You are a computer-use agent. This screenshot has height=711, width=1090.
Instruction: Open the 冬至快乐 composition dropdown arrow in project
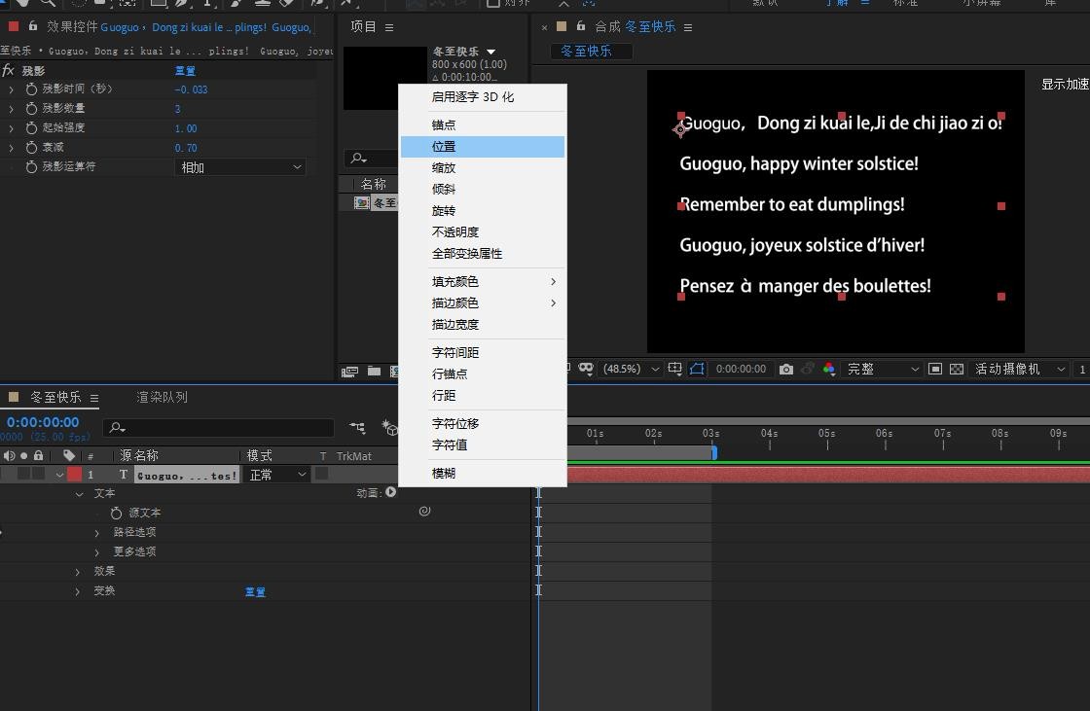point(491,52)
